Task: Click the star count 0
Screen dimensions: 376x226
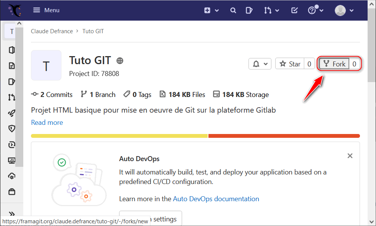Action: coord(309,64)
